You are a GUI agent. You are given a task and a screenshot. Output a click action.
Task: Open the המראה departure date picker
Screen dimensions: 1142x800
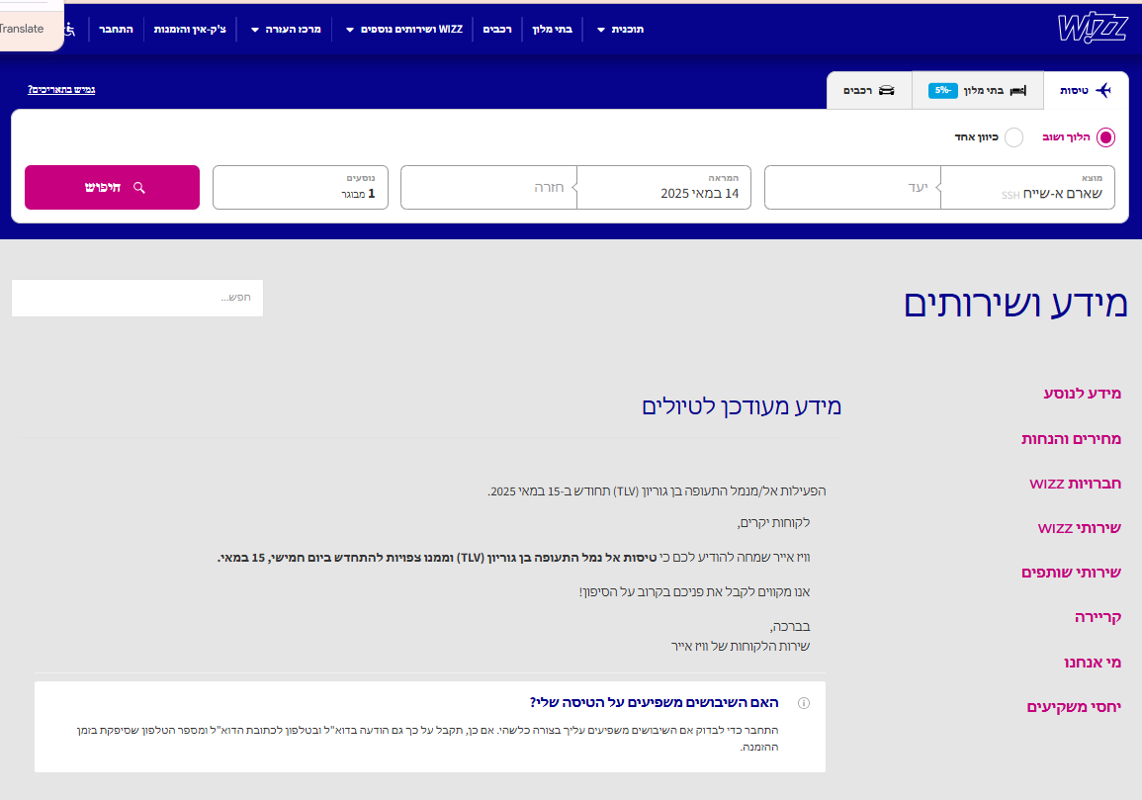pyautogui.click(x=663, y=187)
